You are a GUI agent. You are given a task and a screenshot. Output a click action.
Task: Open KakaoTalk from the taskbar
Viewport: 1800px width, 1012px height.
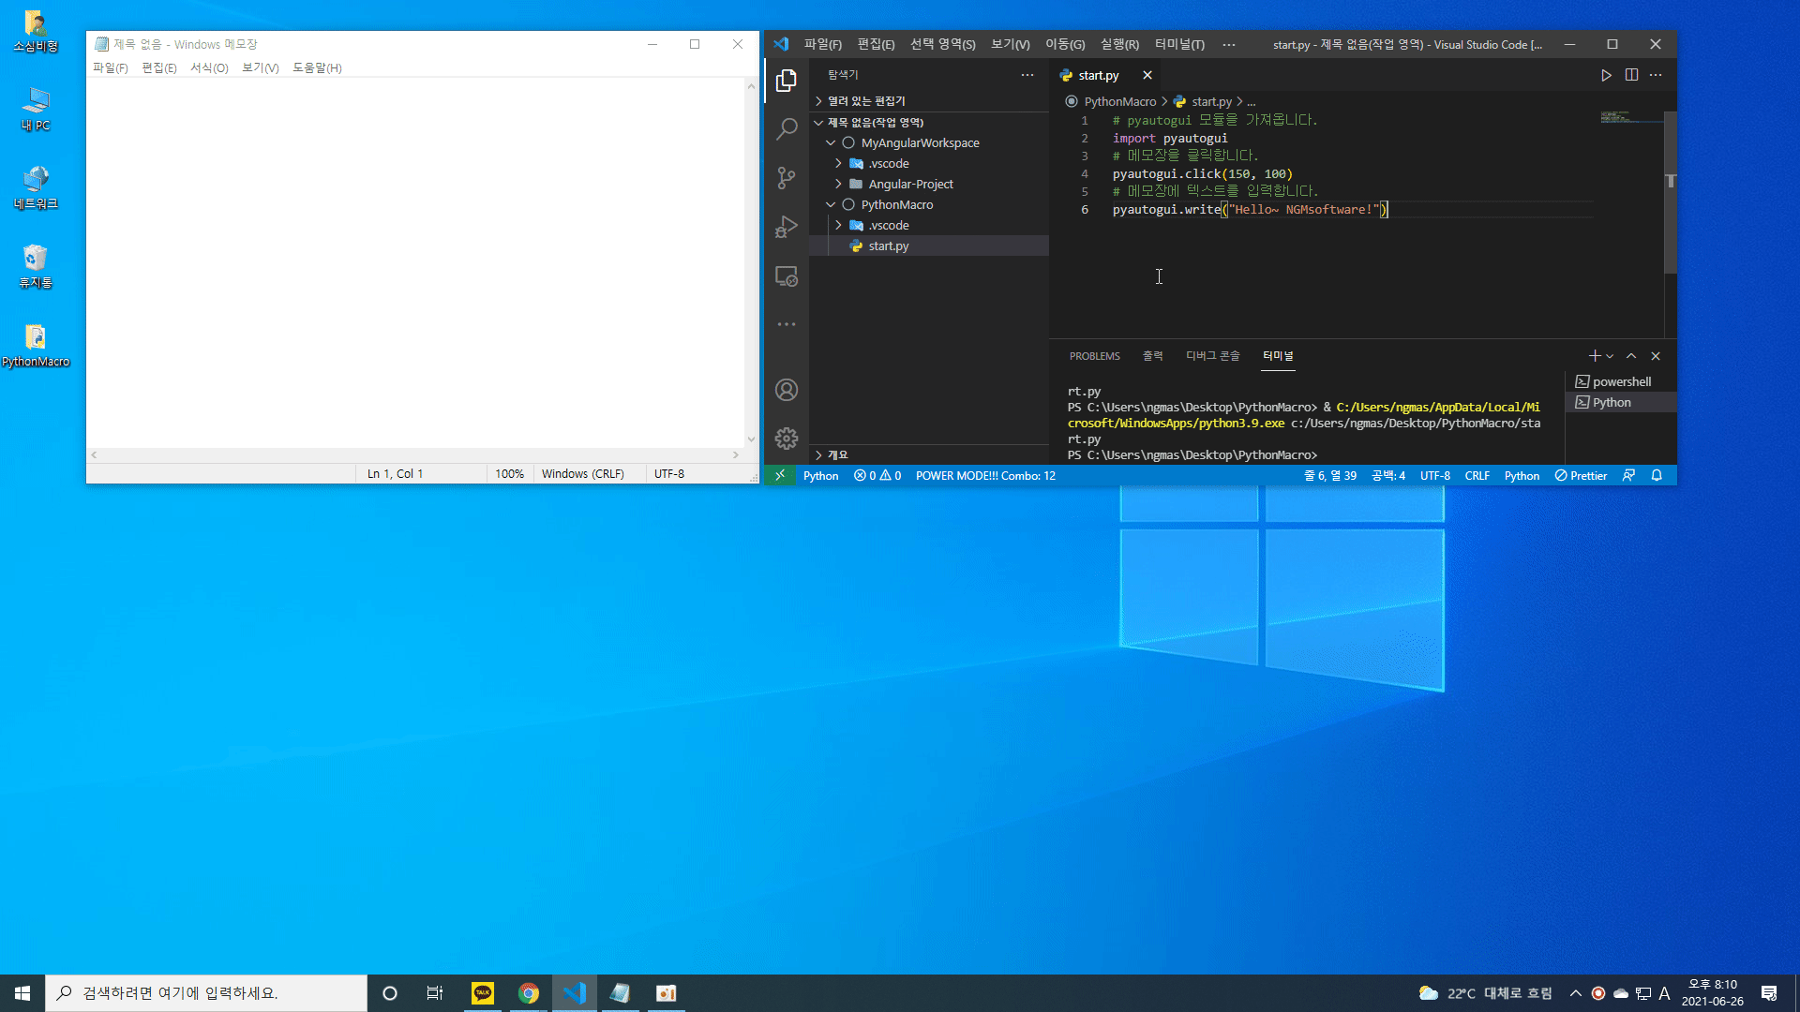(x=483, y=993)
